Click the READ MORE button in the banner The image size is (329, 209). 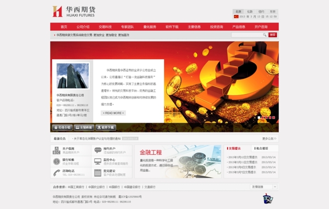tap(114, 113)
